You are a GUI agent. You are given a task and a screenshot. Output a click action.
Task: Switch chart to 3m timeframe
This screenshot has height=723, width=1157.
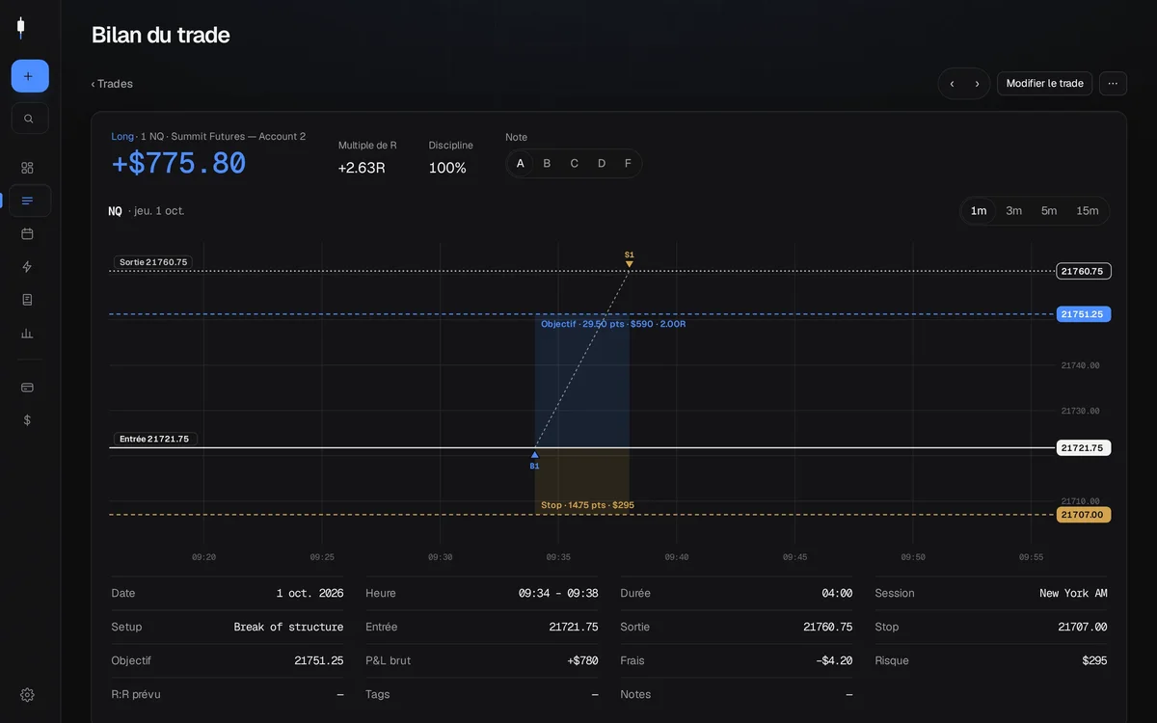pos(1013,211)
